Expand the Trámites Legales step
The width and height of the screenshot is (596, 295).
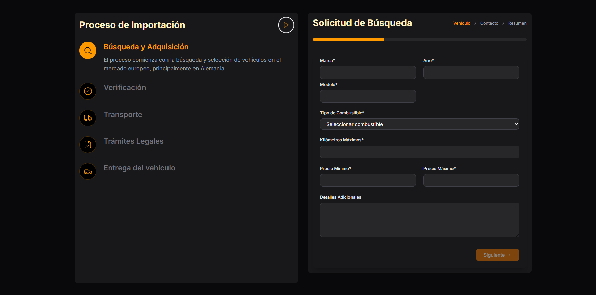point(133,141)
